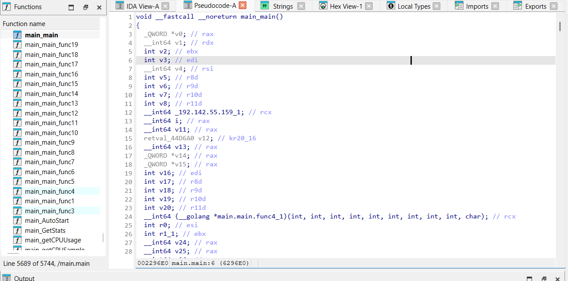
Task: Click the function icon beside main_main_func8
Action: click(x=17, y=152)
